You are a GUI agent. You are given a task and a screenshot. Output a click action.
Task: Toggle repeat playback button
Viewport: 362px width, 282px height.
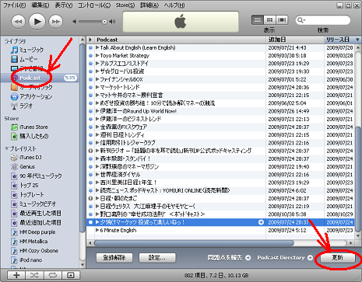point(52,275)
